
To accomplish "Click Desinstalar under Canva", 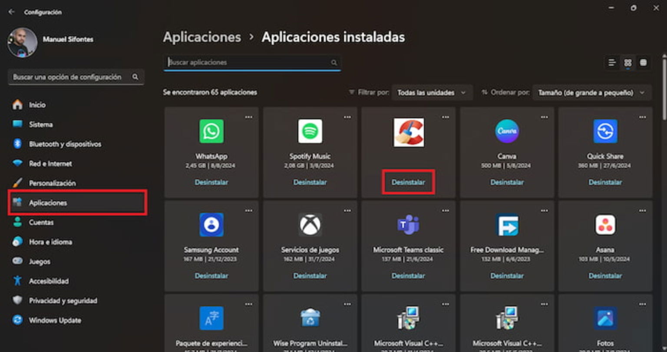I will tap(507, 182).
